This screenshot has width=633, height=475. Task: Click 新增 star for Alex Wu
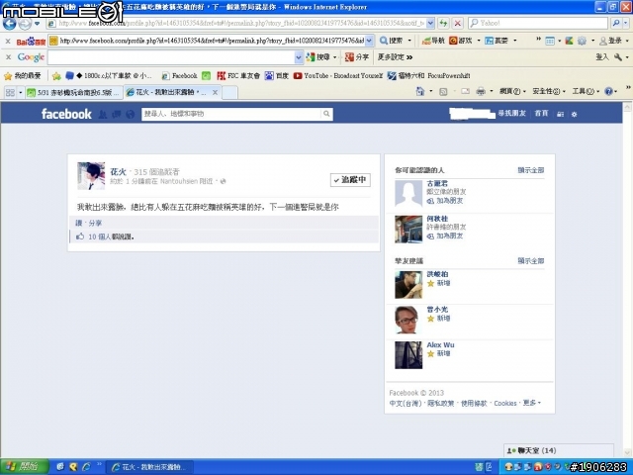pos(439,353)
